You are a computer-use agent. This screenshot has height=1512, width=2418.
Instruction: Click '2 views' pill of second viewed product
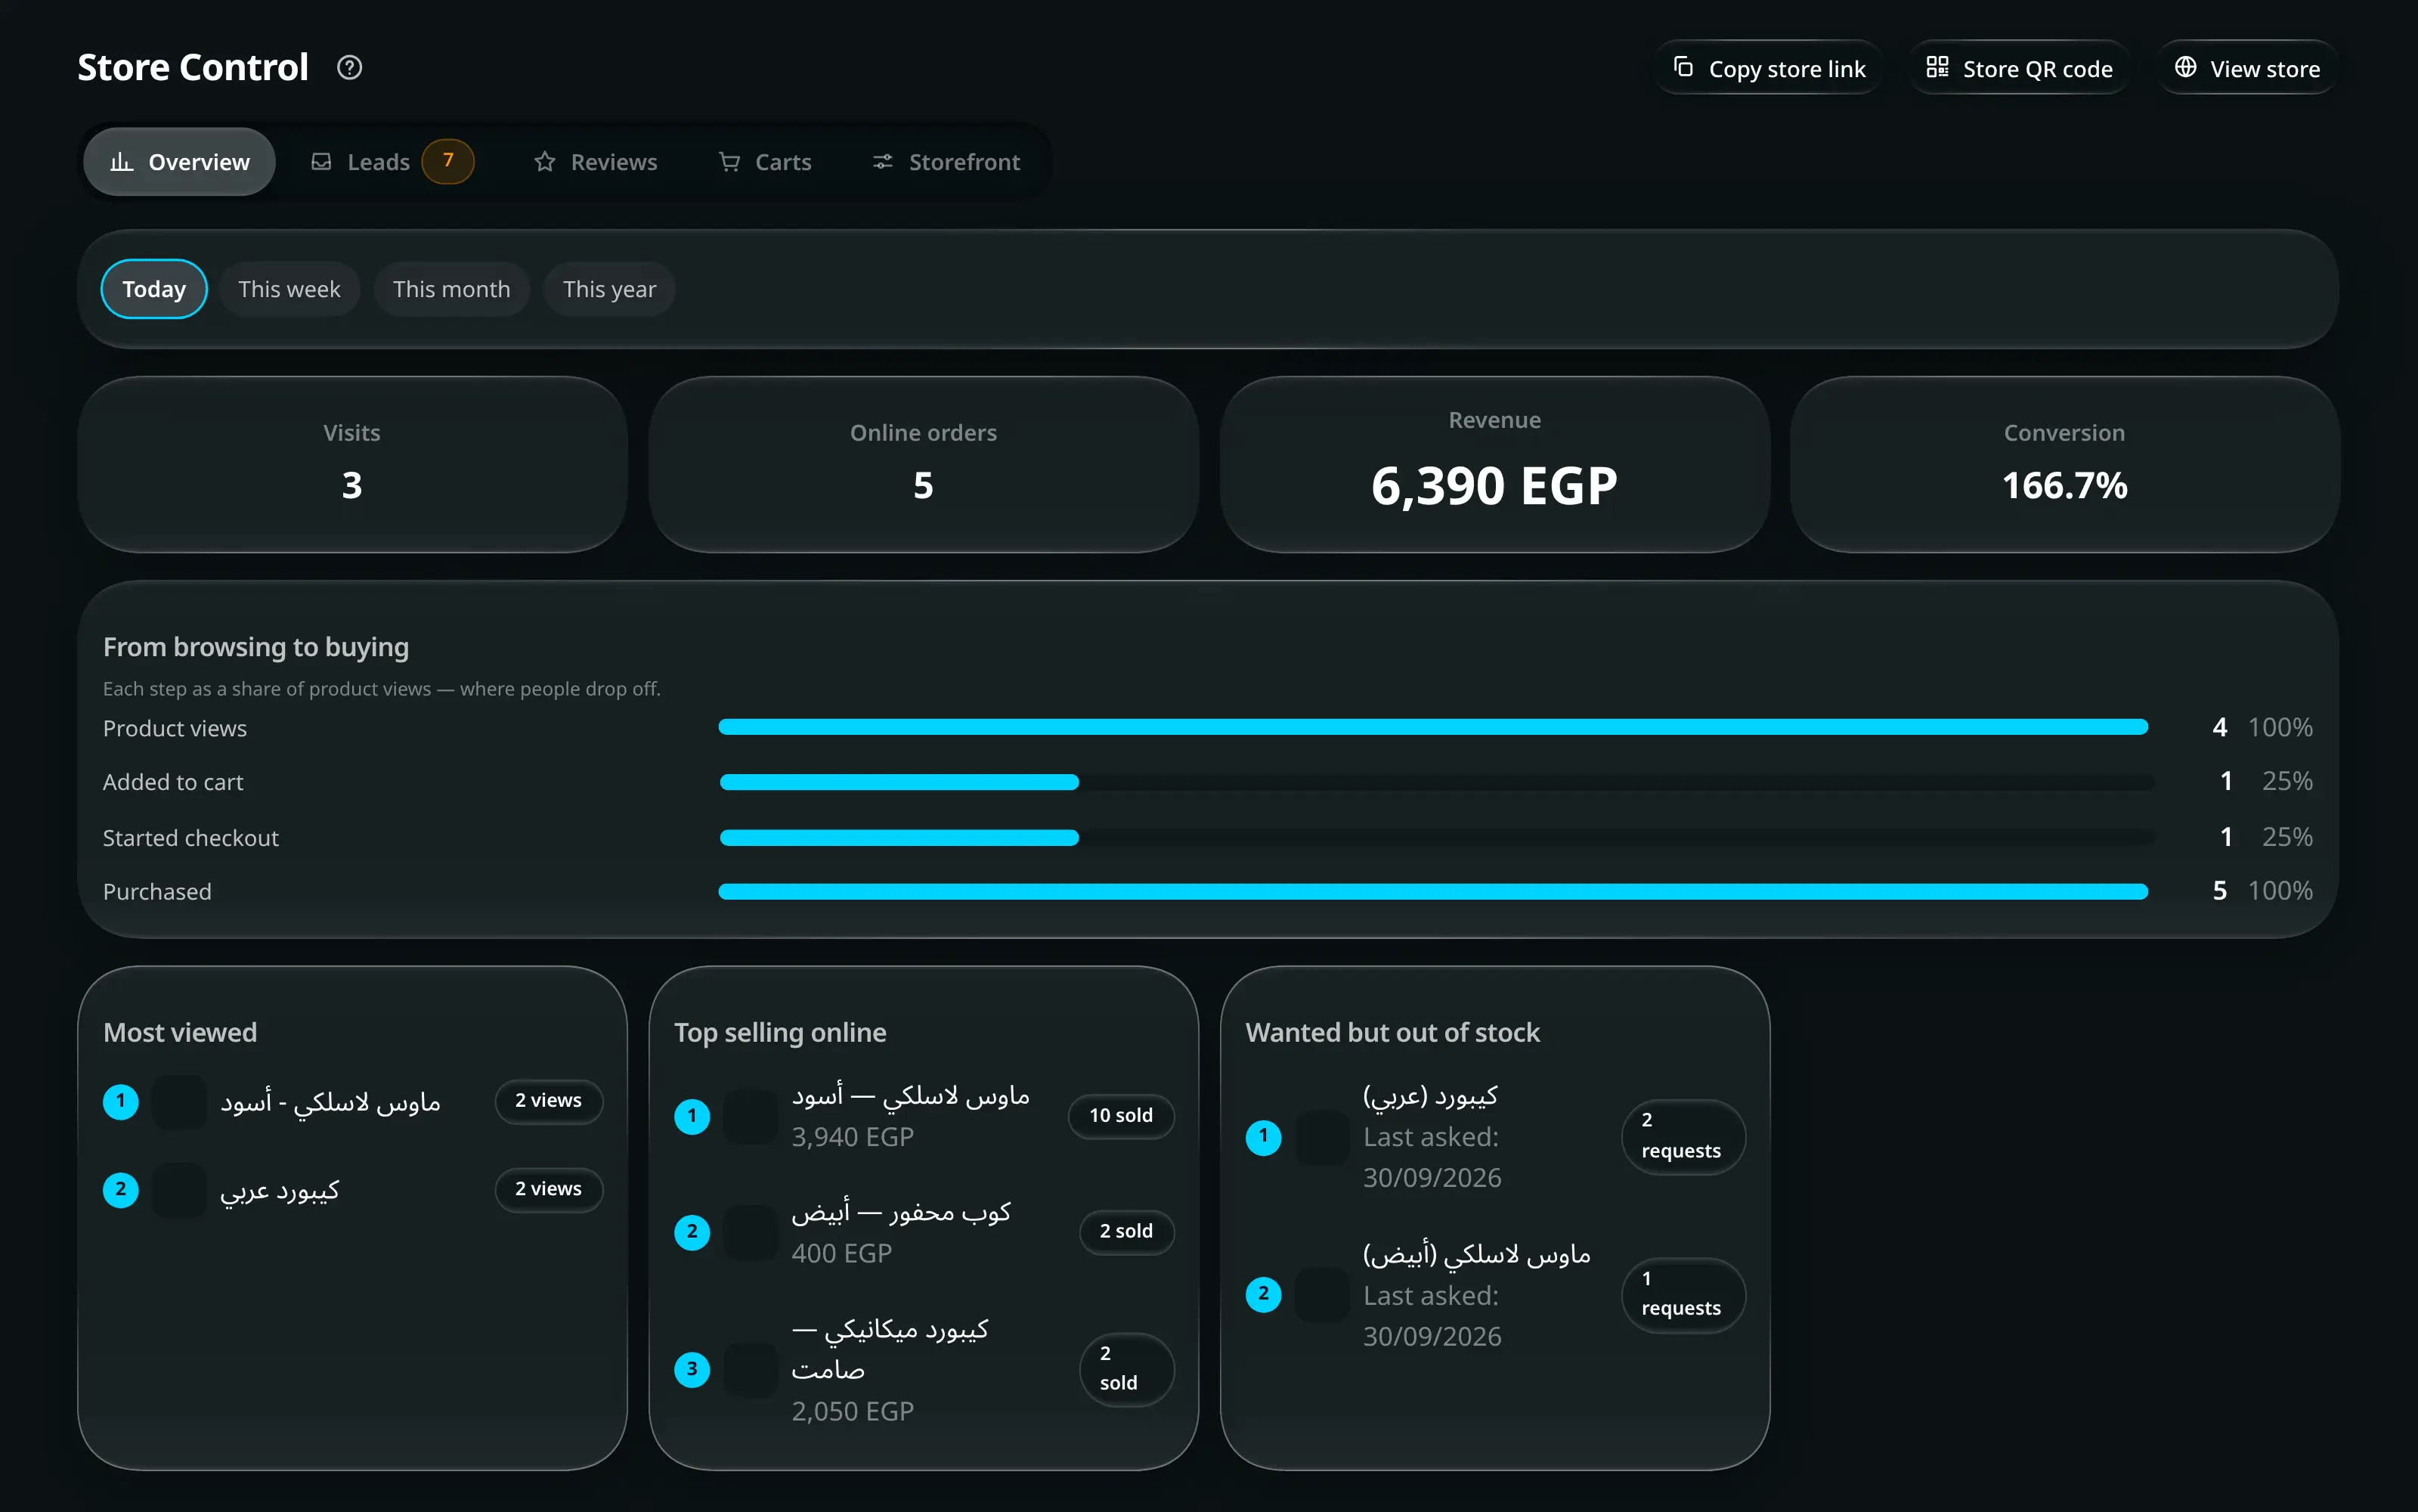(549, 1190)
